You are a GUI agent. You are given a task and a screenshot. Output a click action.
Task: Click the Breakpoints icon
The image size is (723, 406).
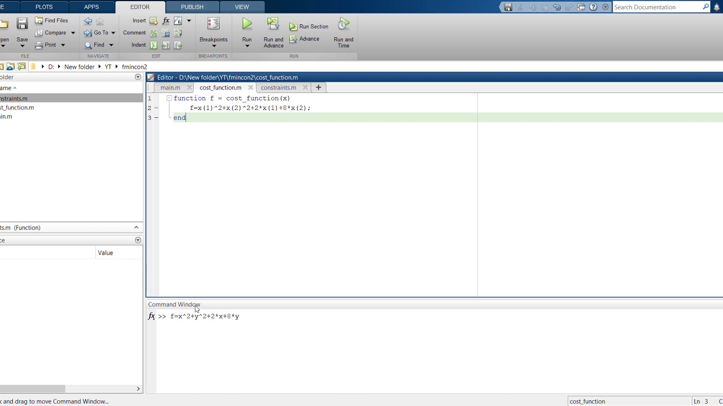(x=214, y=24)
